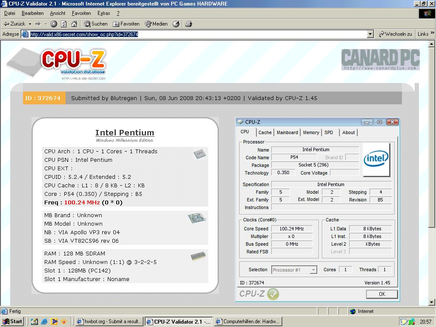This screenshot has width=436, height=327.
Task: Open the Extras menu
Action: [104, 13]
